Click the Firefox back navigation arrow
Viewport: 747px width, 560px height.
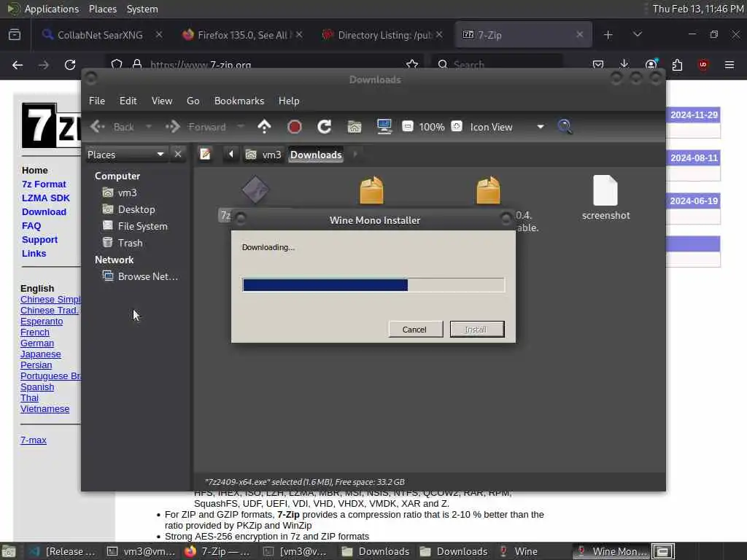click(18, 65)
